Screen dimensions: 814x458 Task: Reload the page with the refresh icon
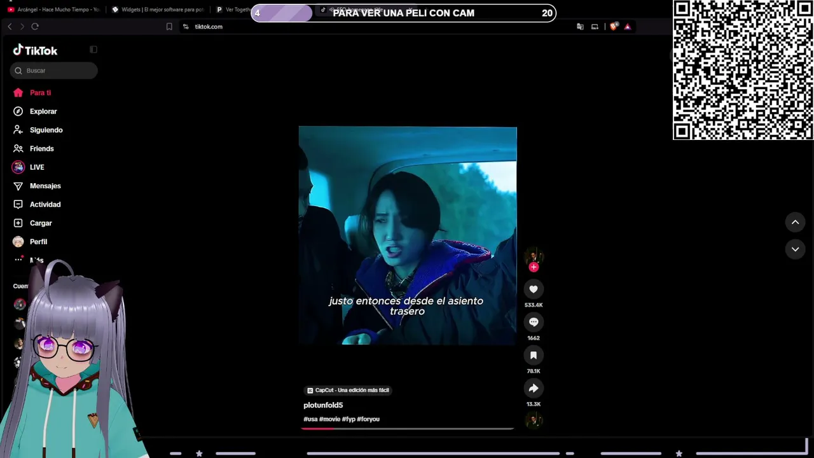[35, 26]
